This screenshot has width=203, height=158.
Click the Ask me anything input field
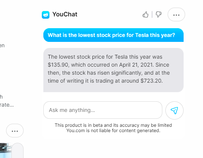point(103,110)
